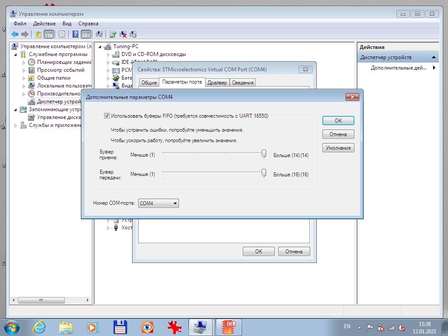Click the blue Back arrow in toolbar
The height and width of the screenshot is (336, 448).
[x=15, y=34]
